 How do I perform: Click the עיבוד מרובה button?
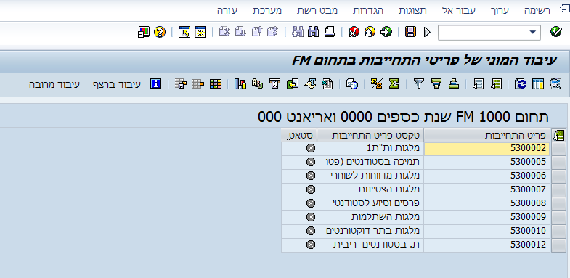click(54, 84)
